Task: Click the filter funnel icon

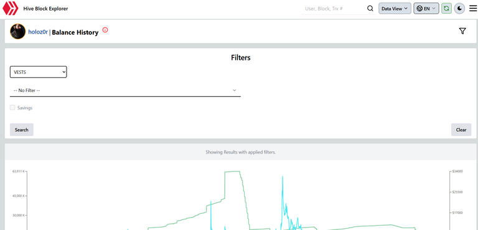Action: click(x=462, y=31)
